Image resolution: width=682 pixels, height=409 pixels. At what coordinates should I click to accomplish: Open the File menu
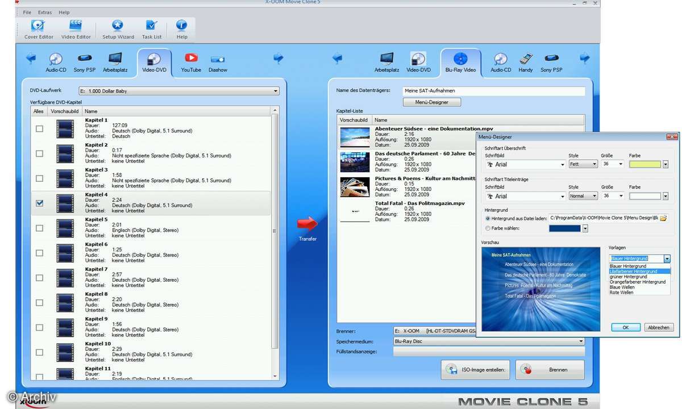27,12
